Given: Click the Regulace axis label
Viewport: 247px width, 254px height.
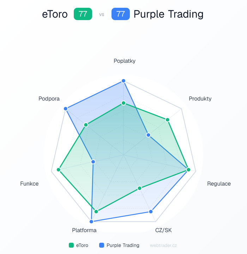Looking at the screenshot, I should point(219,183).
